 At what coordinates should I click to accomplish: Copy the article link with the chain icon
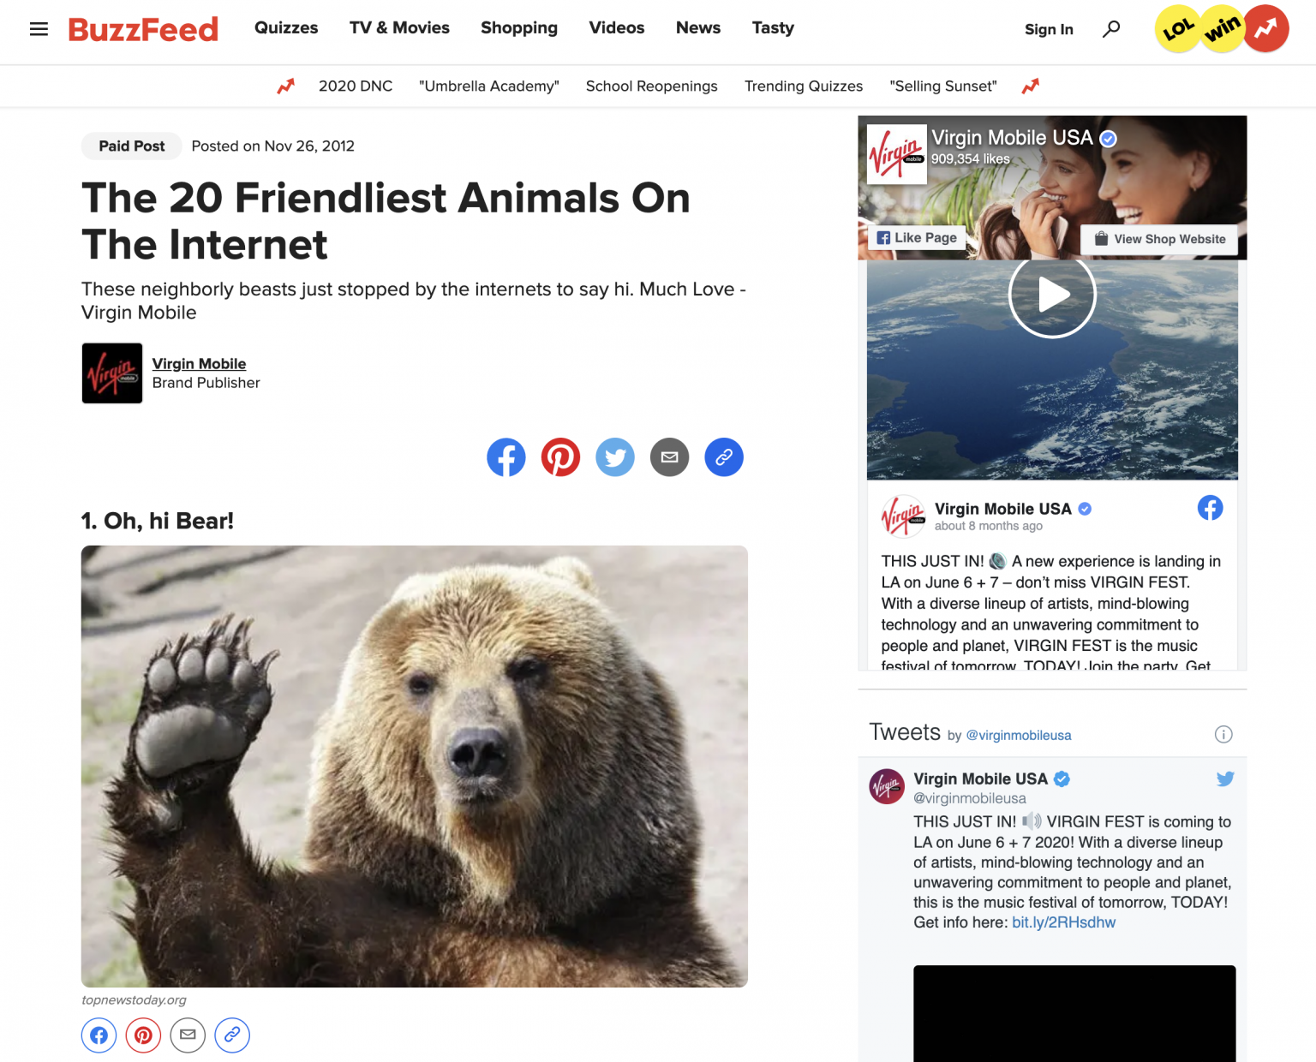tap(724, 456)
